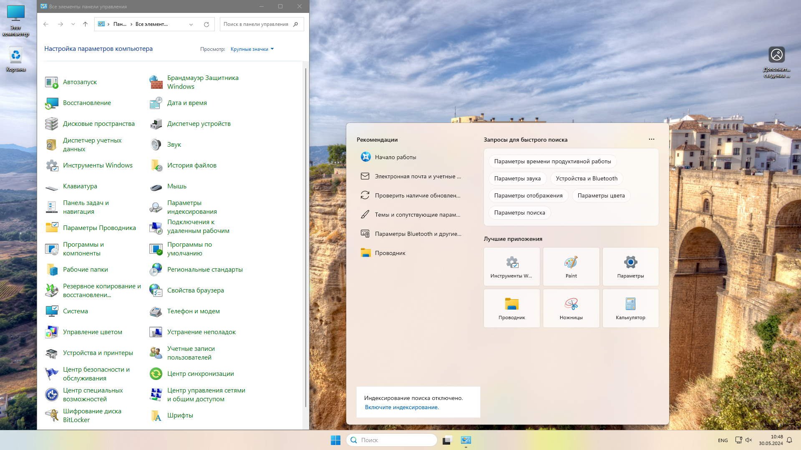
Task: Open Calculator (Калькулятор) tile
Action: (x=630, y=308)
